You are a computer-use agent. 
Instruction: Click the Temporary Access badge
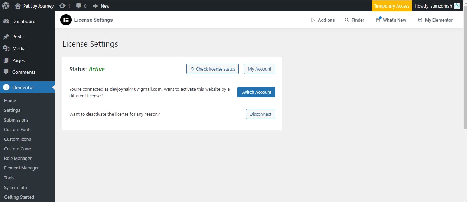point(392,6)
